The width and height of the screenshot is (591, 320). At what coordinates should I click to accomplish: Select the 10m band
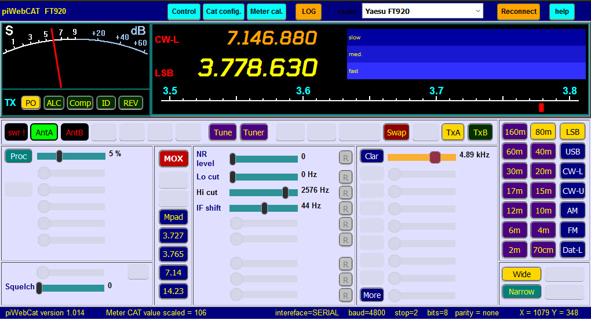point(543,211)
